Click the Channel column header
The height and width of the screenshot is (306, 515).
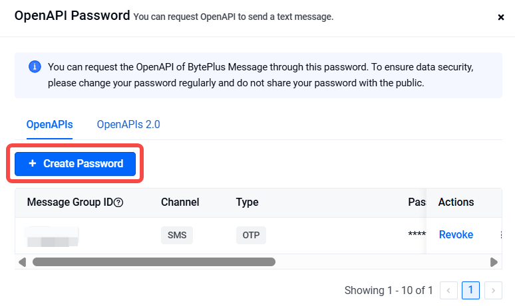tap(180, 202)
